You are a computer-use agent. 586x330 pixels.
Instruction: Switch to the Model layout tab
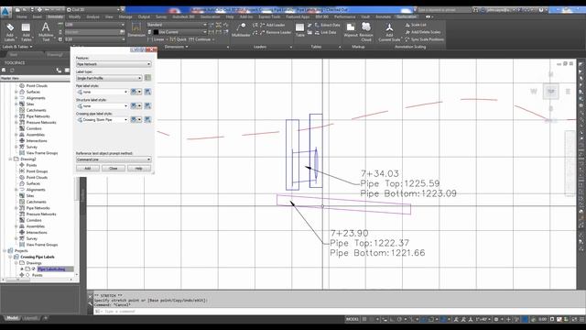pyautogui.click(x=12, y=318)
